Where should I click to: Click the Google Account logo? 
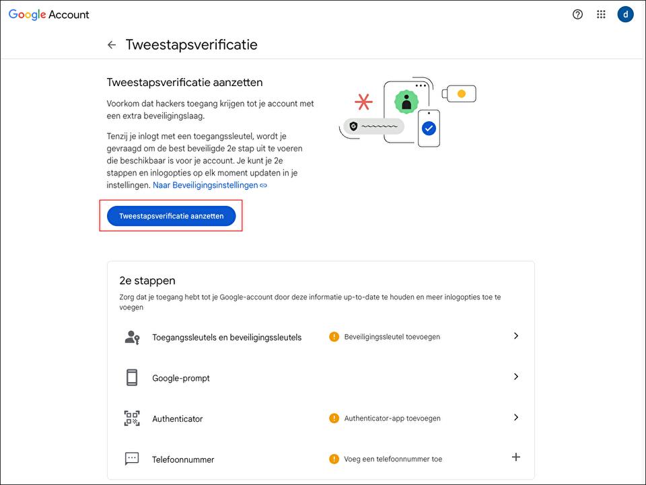[x=49, y=14]
